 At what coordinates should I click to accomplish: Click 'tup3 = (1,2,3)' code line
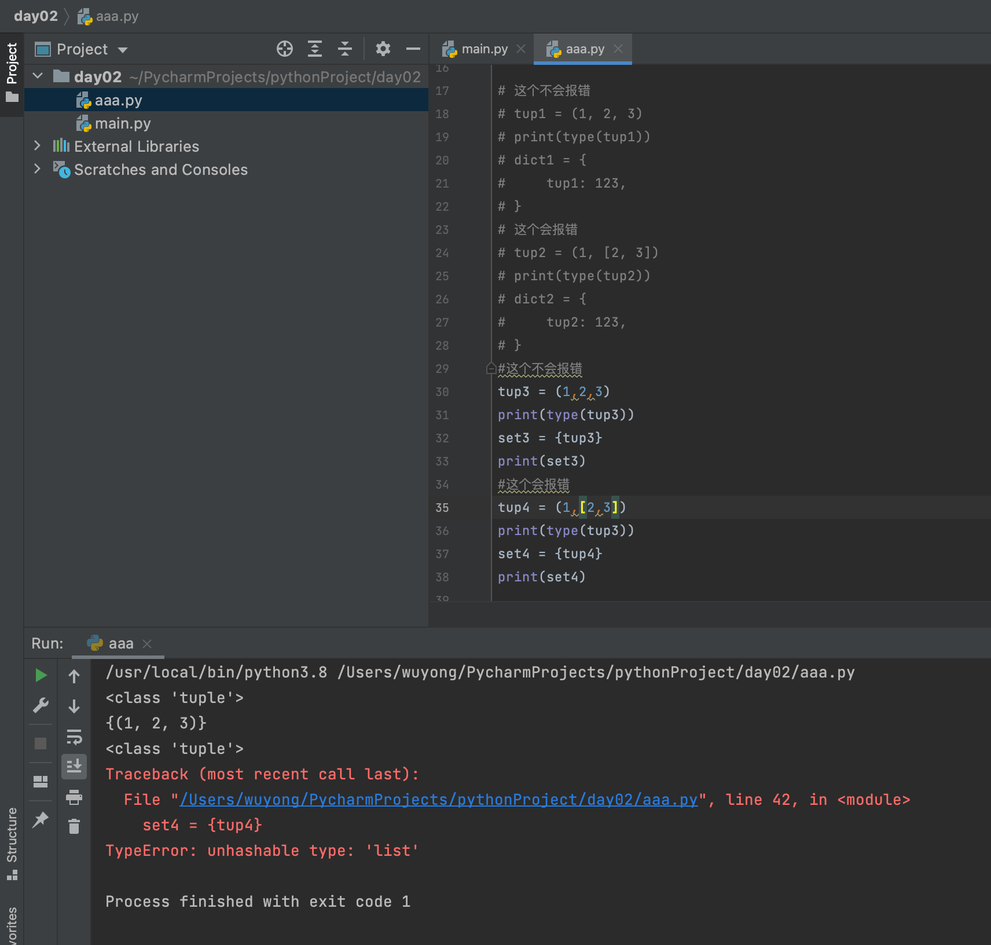(x=554, y=392)
